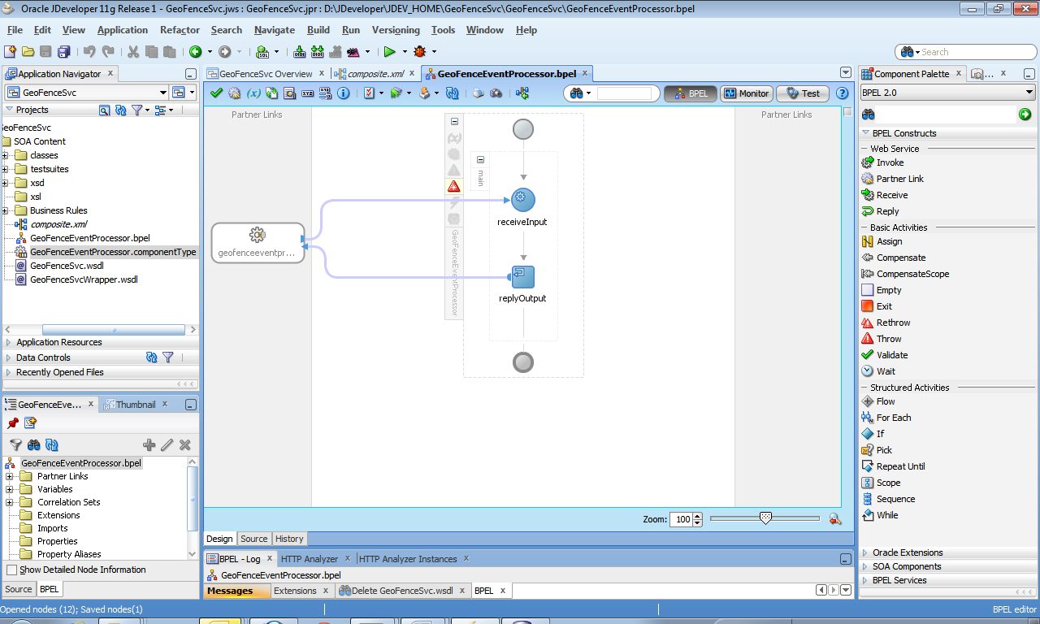This screenshot has width=1040, height=624.
Task: Click the Debug ladybug icon
Action: 419,51
